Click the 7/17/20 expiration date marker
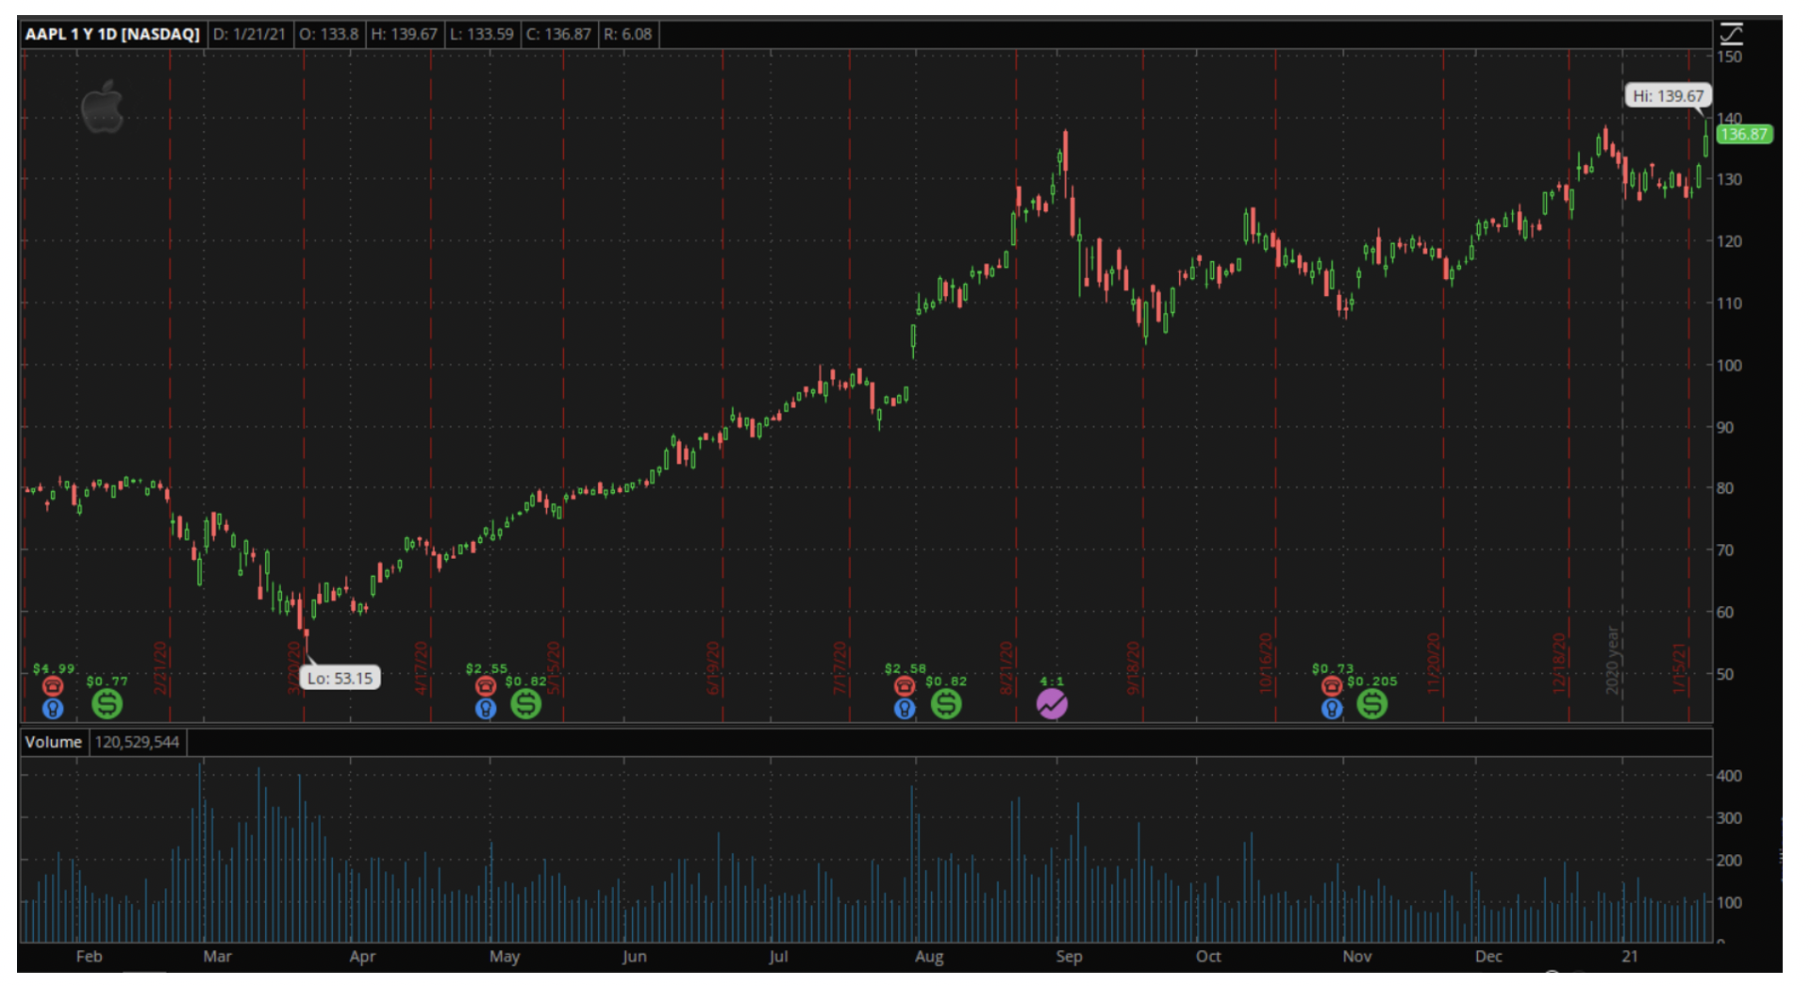The image size is (1811, 986). tap(839, 668)
